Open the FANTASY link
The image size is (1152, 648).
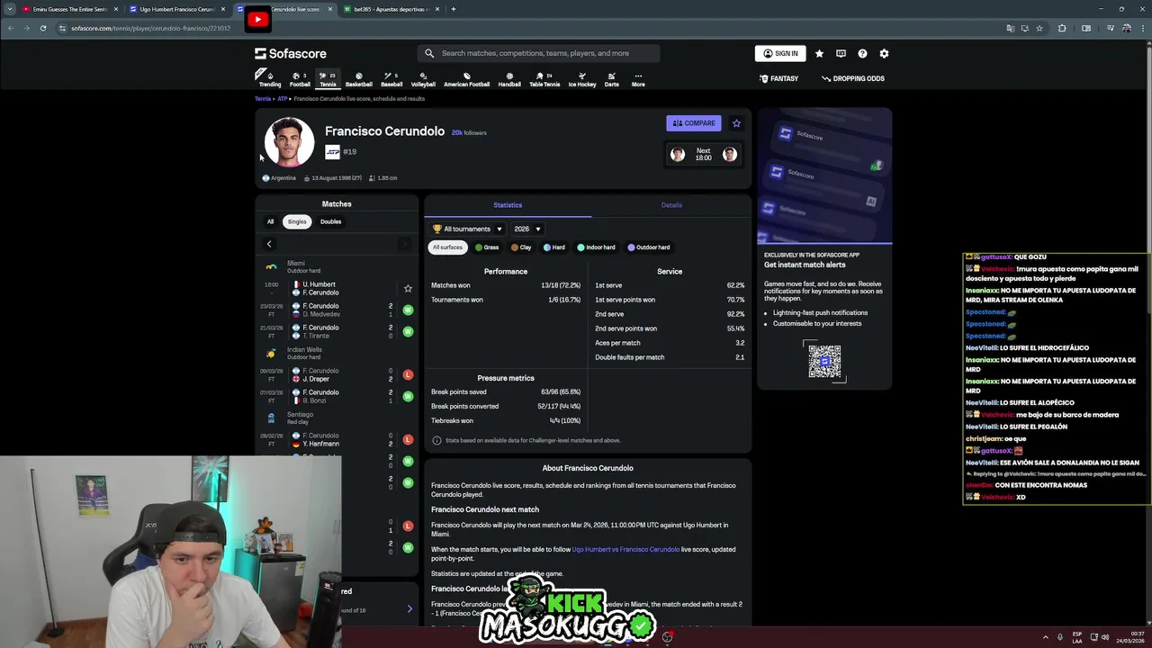(778, 78)
